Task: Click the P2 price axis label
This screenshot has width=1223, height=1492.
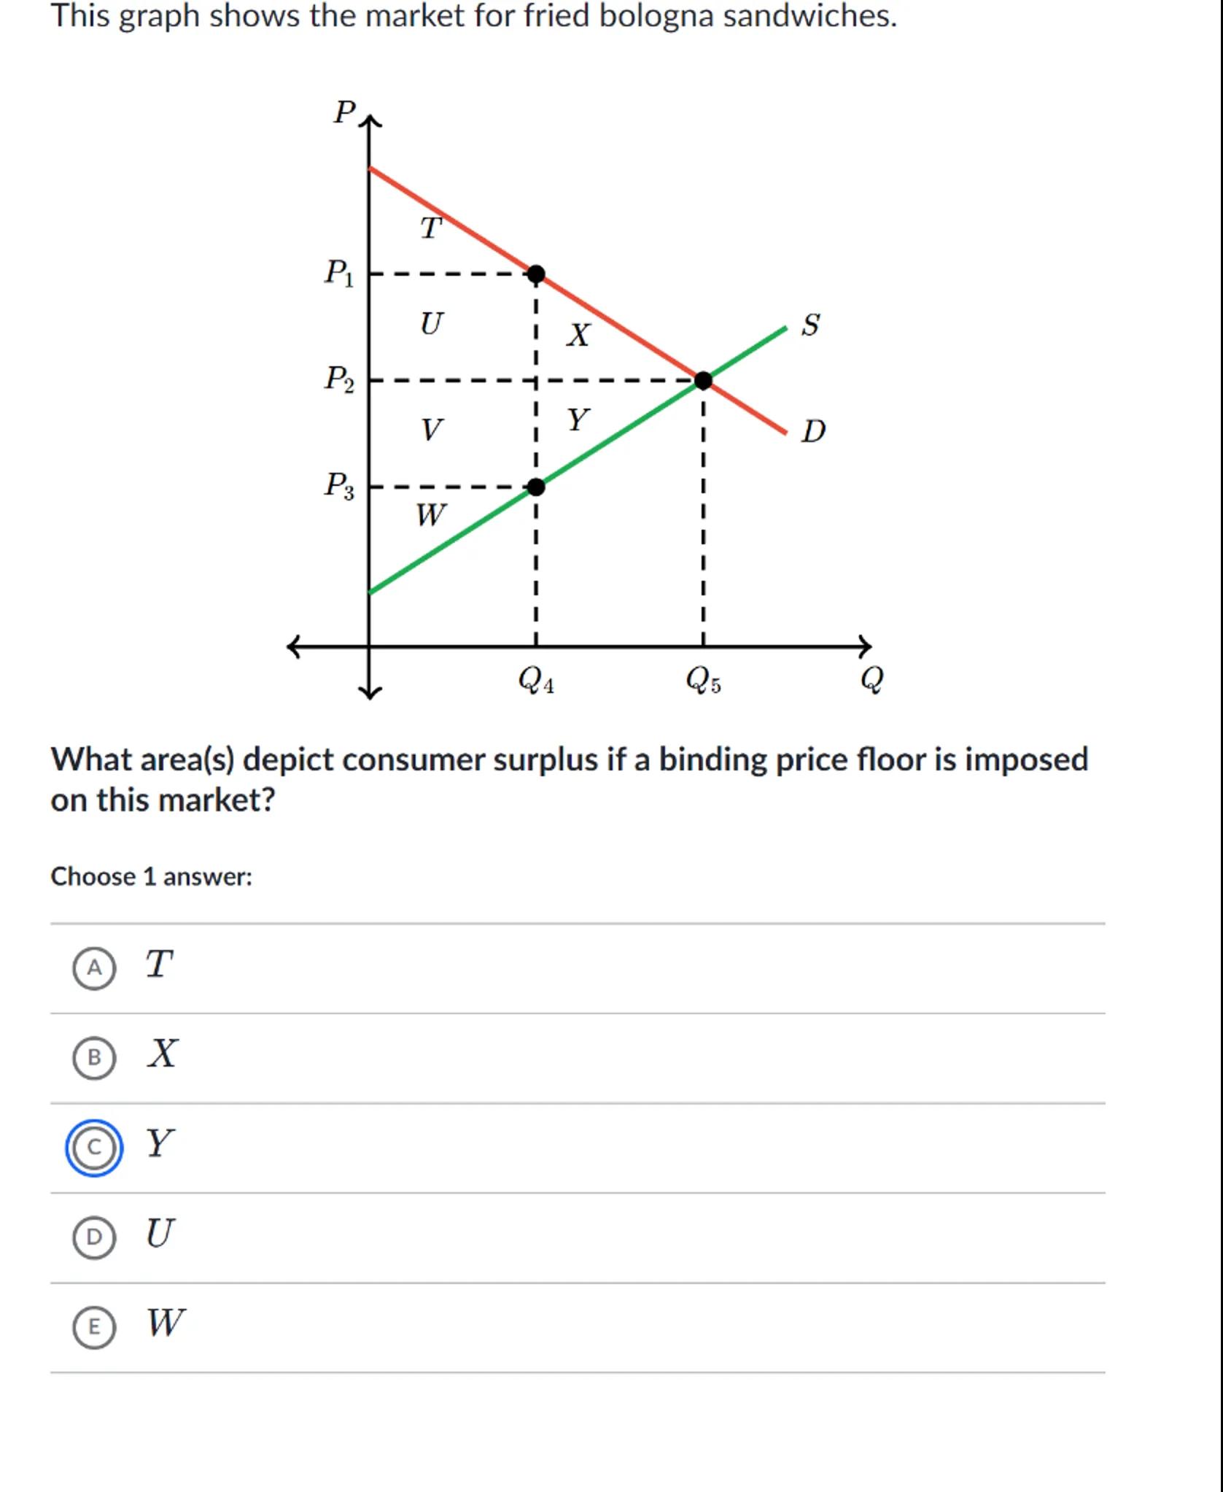Action: pyautogui.click(x=339, y=379)
